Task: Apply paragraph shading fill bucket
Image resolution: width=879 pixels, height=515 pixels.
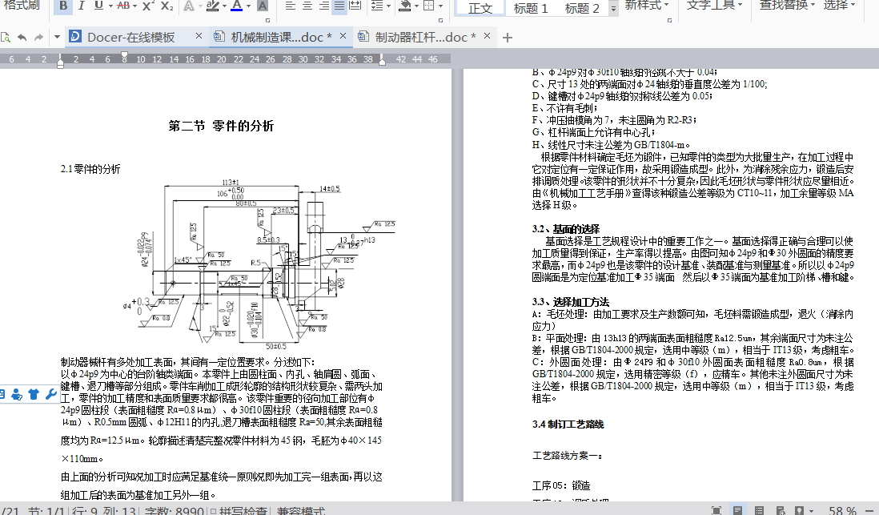Action: pyautogui.click(x=405, y=6)
